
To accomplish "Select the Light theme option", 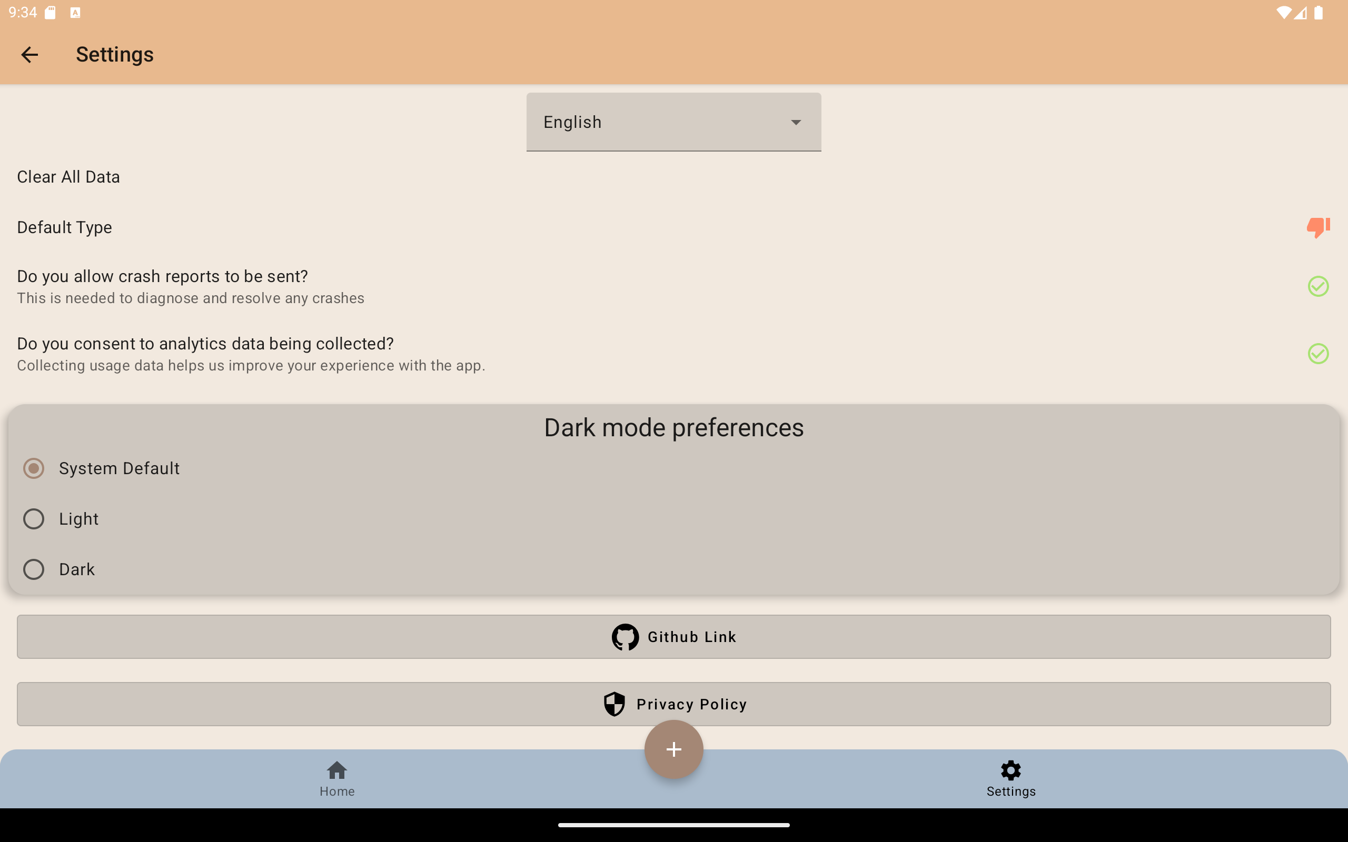I will pos(34,519).
